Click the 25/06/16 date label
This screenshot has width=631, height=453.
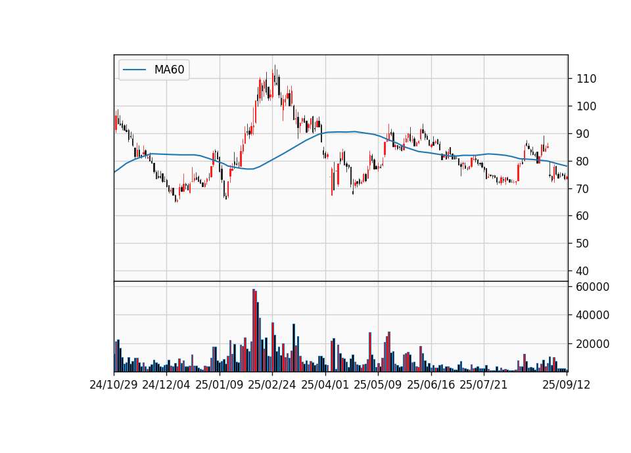click(431, 385)
